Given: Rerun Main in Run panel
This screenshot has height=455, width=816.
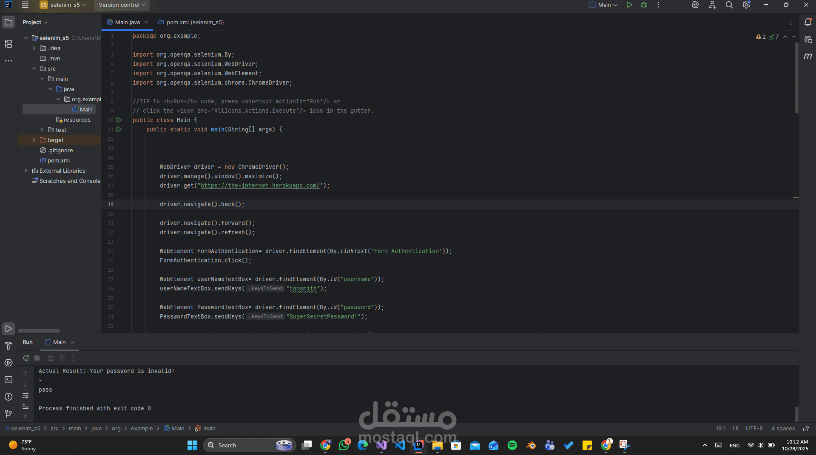Looking at the screenshot, I should (x=26, y=358).
